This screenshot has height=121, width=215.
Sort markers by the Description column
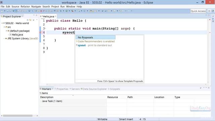[x=73, y=97]
